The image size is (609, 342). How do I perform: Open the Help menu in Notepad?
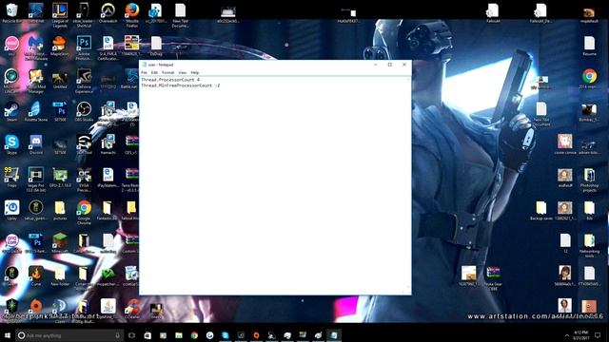tap(194, 72)
